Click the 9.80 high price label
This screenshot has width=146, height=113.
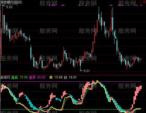[x=9, y=7]
